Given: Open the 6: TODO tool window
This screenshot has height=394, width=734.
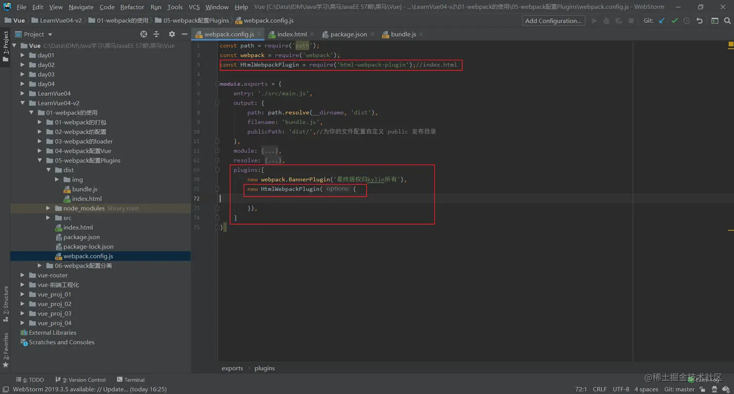Looking at the screenshot, I should pyautogui.click(x=29, y=380).
